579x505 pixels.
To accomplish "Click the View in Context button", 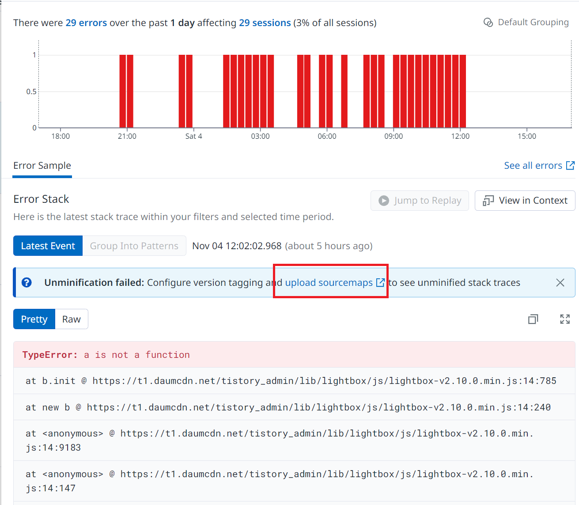I will click(x=525, y=201).
